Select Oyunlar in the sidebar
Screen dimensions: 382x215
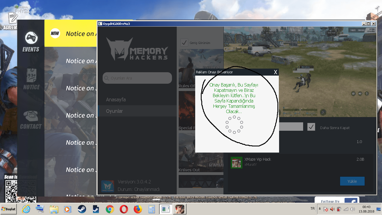(137, 111)
